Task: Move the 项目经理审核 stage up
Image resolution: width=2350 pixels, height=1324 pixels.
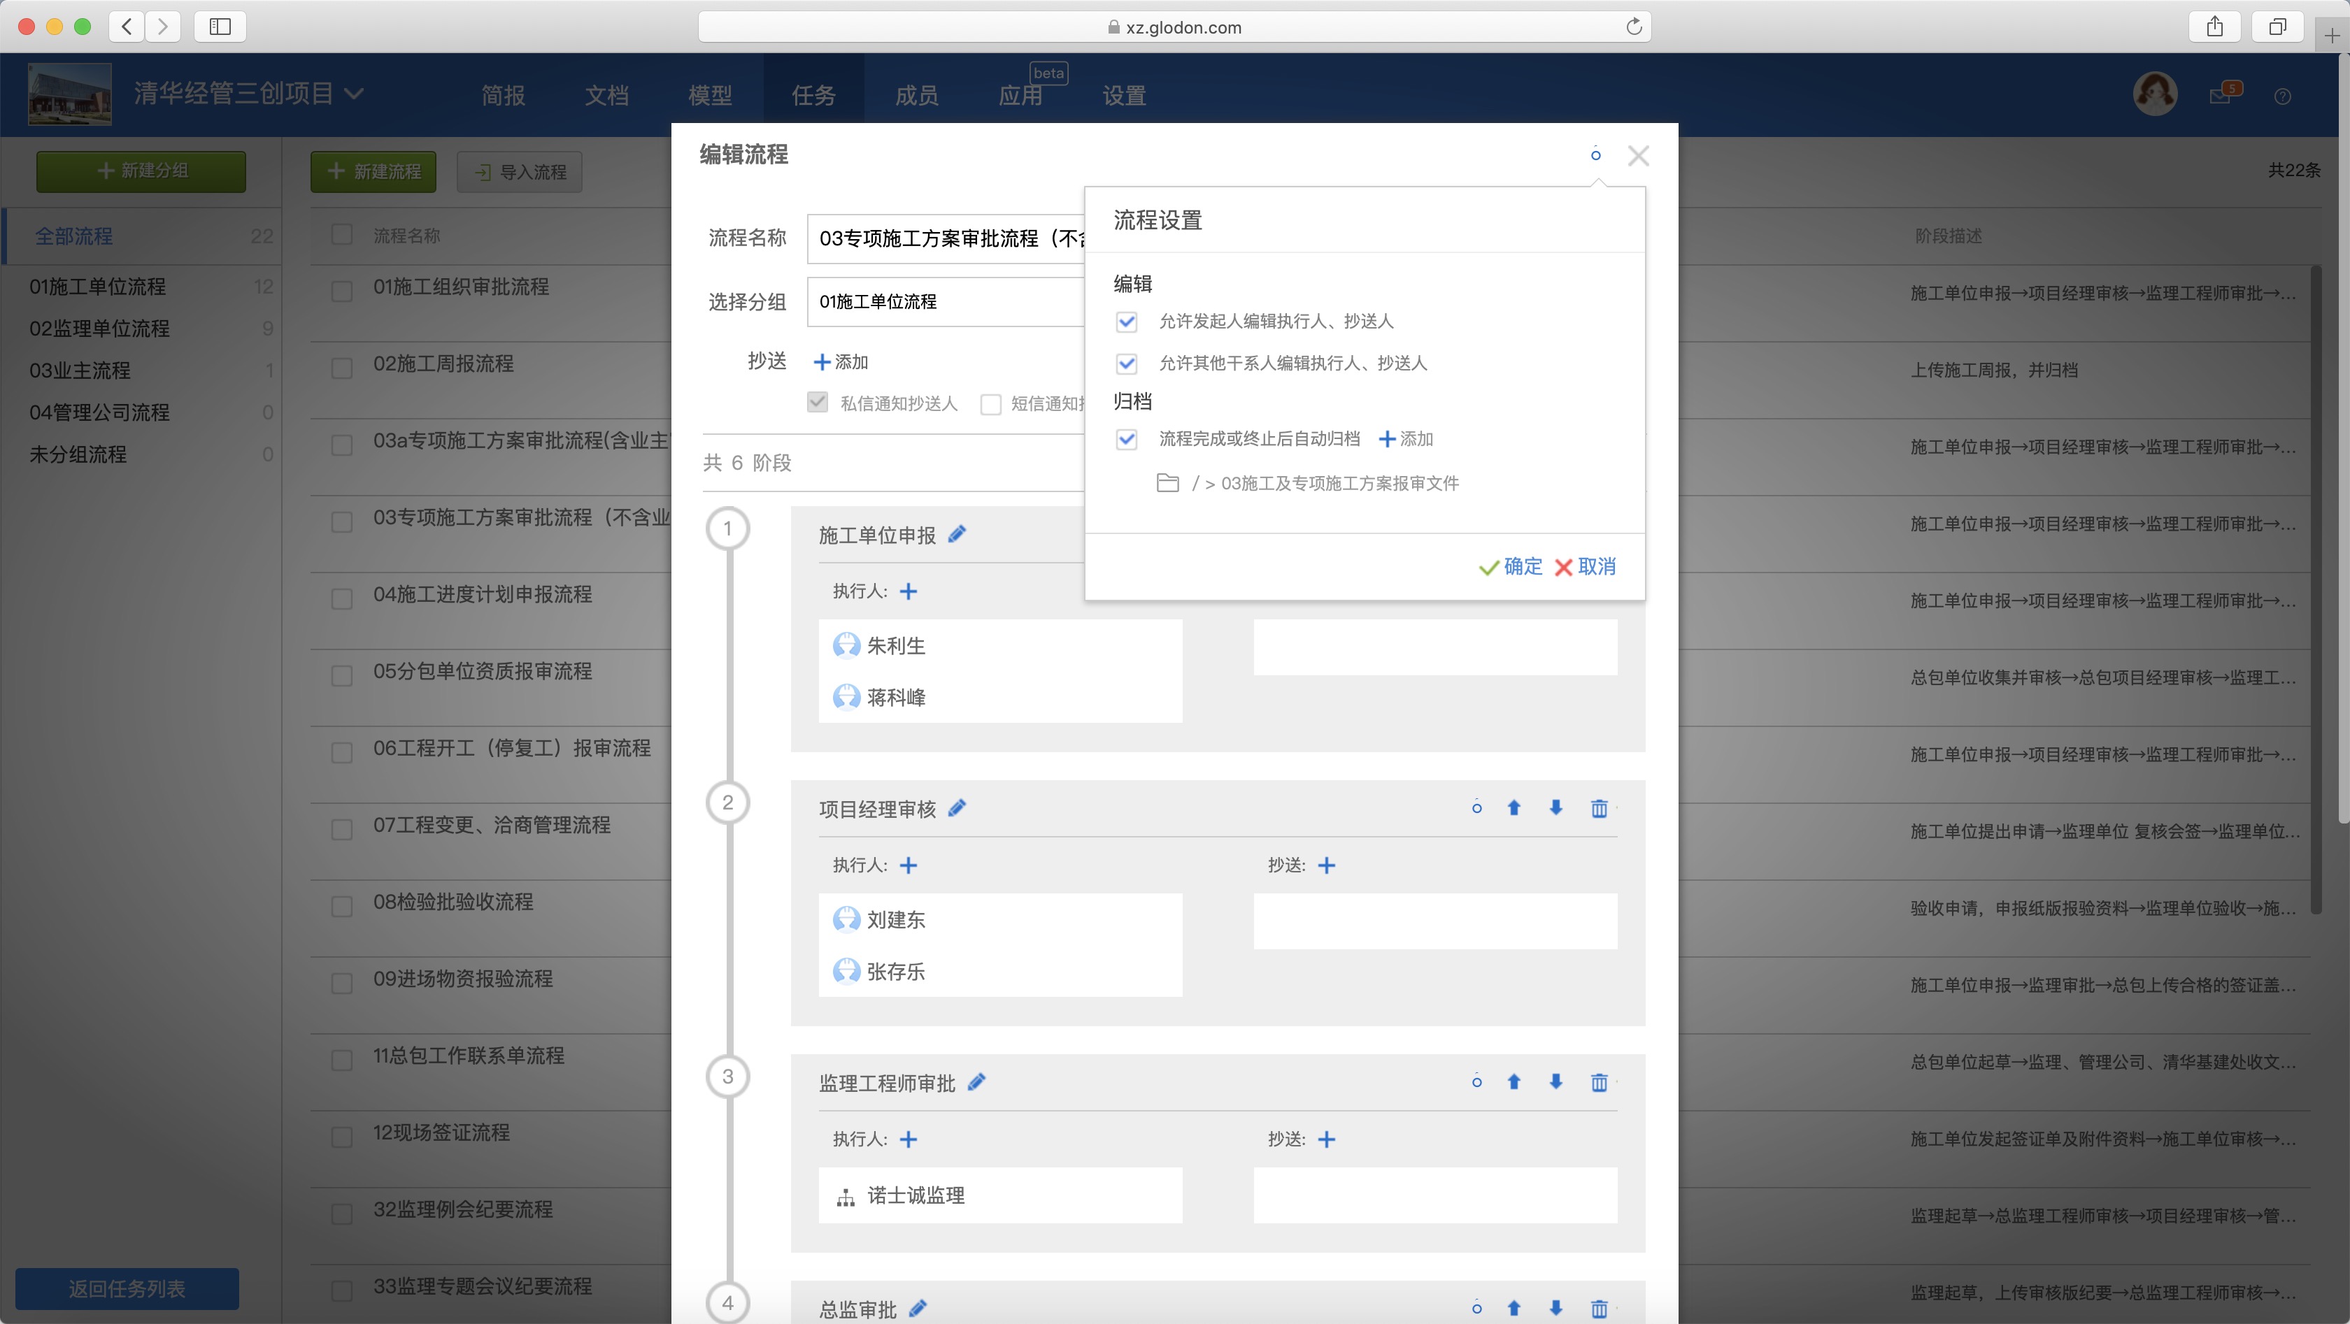Action: [1514, 808]
